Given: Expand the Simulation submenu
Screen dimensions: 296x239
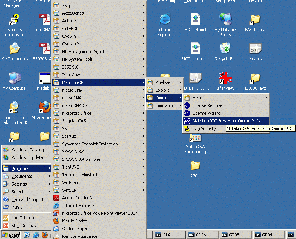Looking at the screenshot, I should [164, 105].
